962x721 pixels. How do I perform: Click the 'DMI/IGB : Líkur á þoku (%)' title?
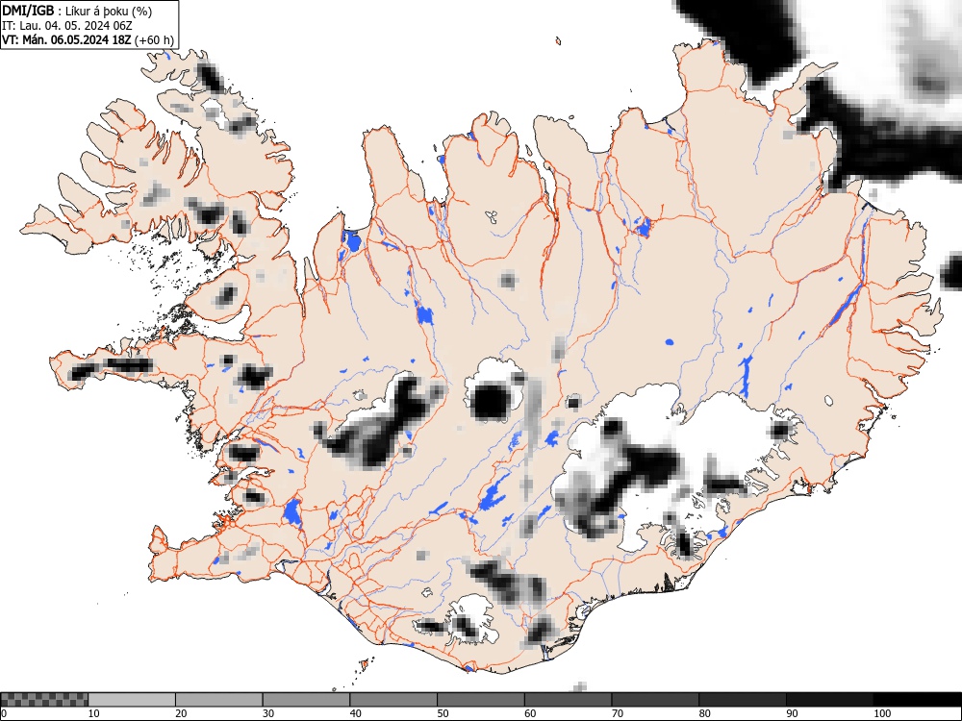[77, 11]
